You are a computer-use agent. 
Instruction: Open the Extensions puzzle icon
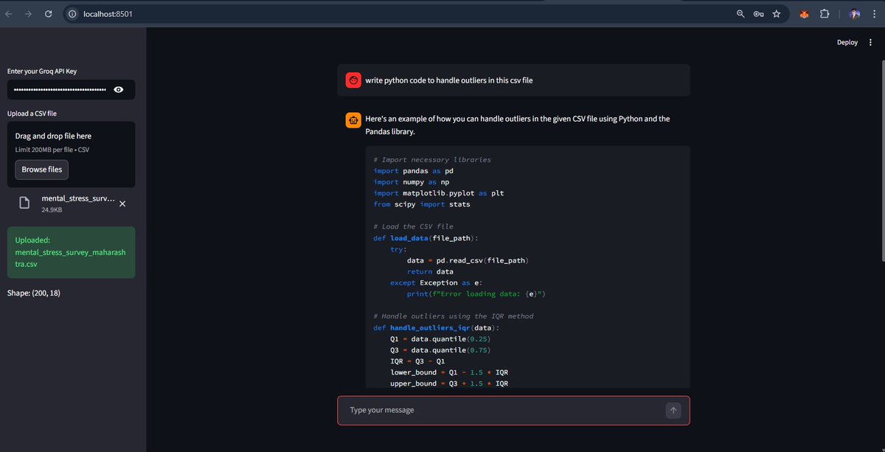[825, 14]
